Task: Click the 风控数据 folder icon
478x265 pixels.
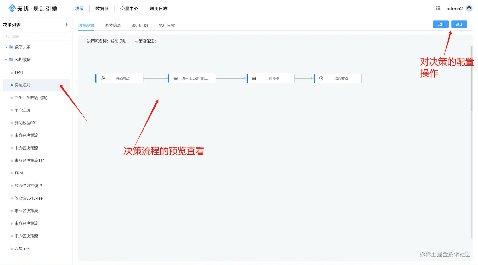Action: (x=11, y=60)
